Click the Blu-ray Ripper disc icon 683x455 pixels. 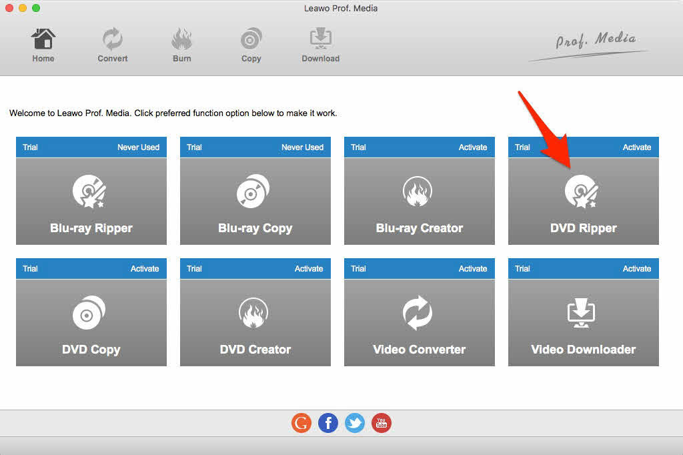(89, 191)
